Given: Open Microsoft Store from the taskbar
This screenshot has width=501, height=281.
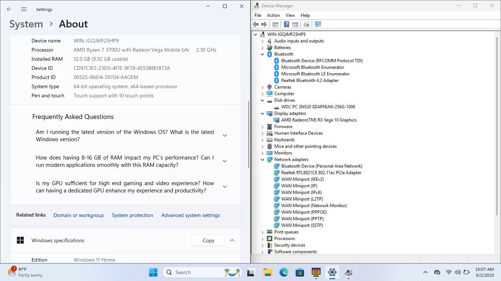Looking at the screenshot, I should pyautogui.click(x=300, y=272).
